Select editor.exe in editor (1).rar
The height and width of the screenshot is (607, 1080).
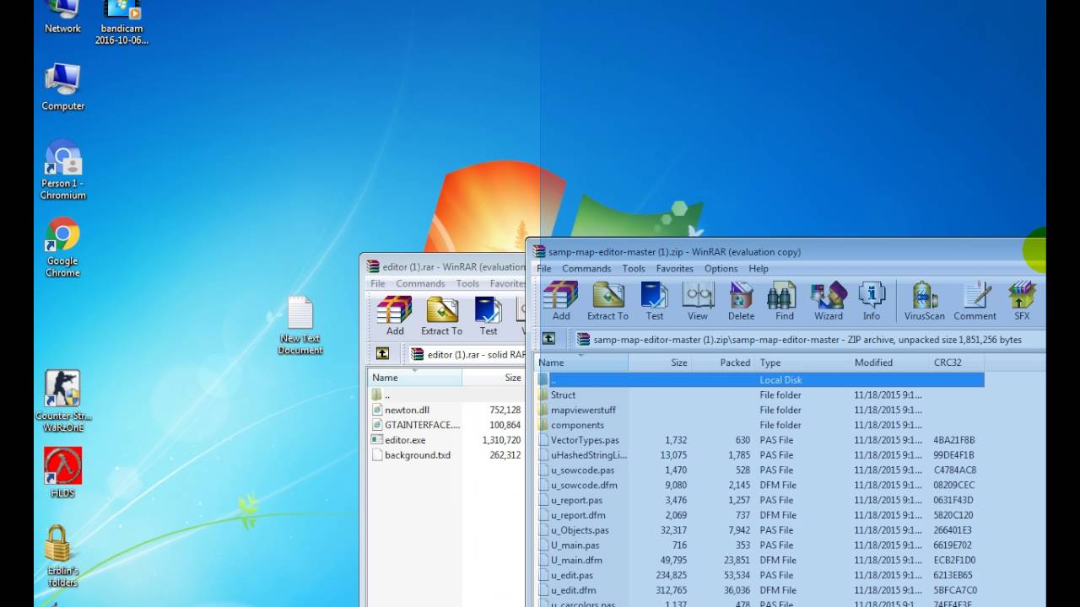coord(447,440)
